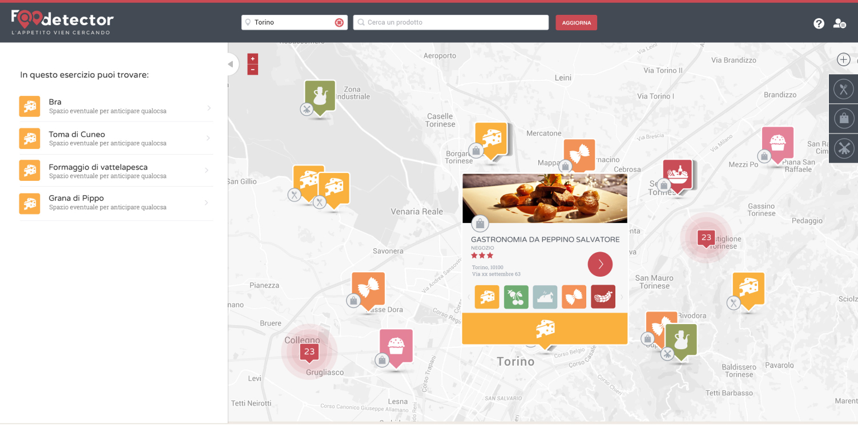
Task: Select Toma di Cuneo from the list
Action: pyautogui.click(x=77, y=135)
